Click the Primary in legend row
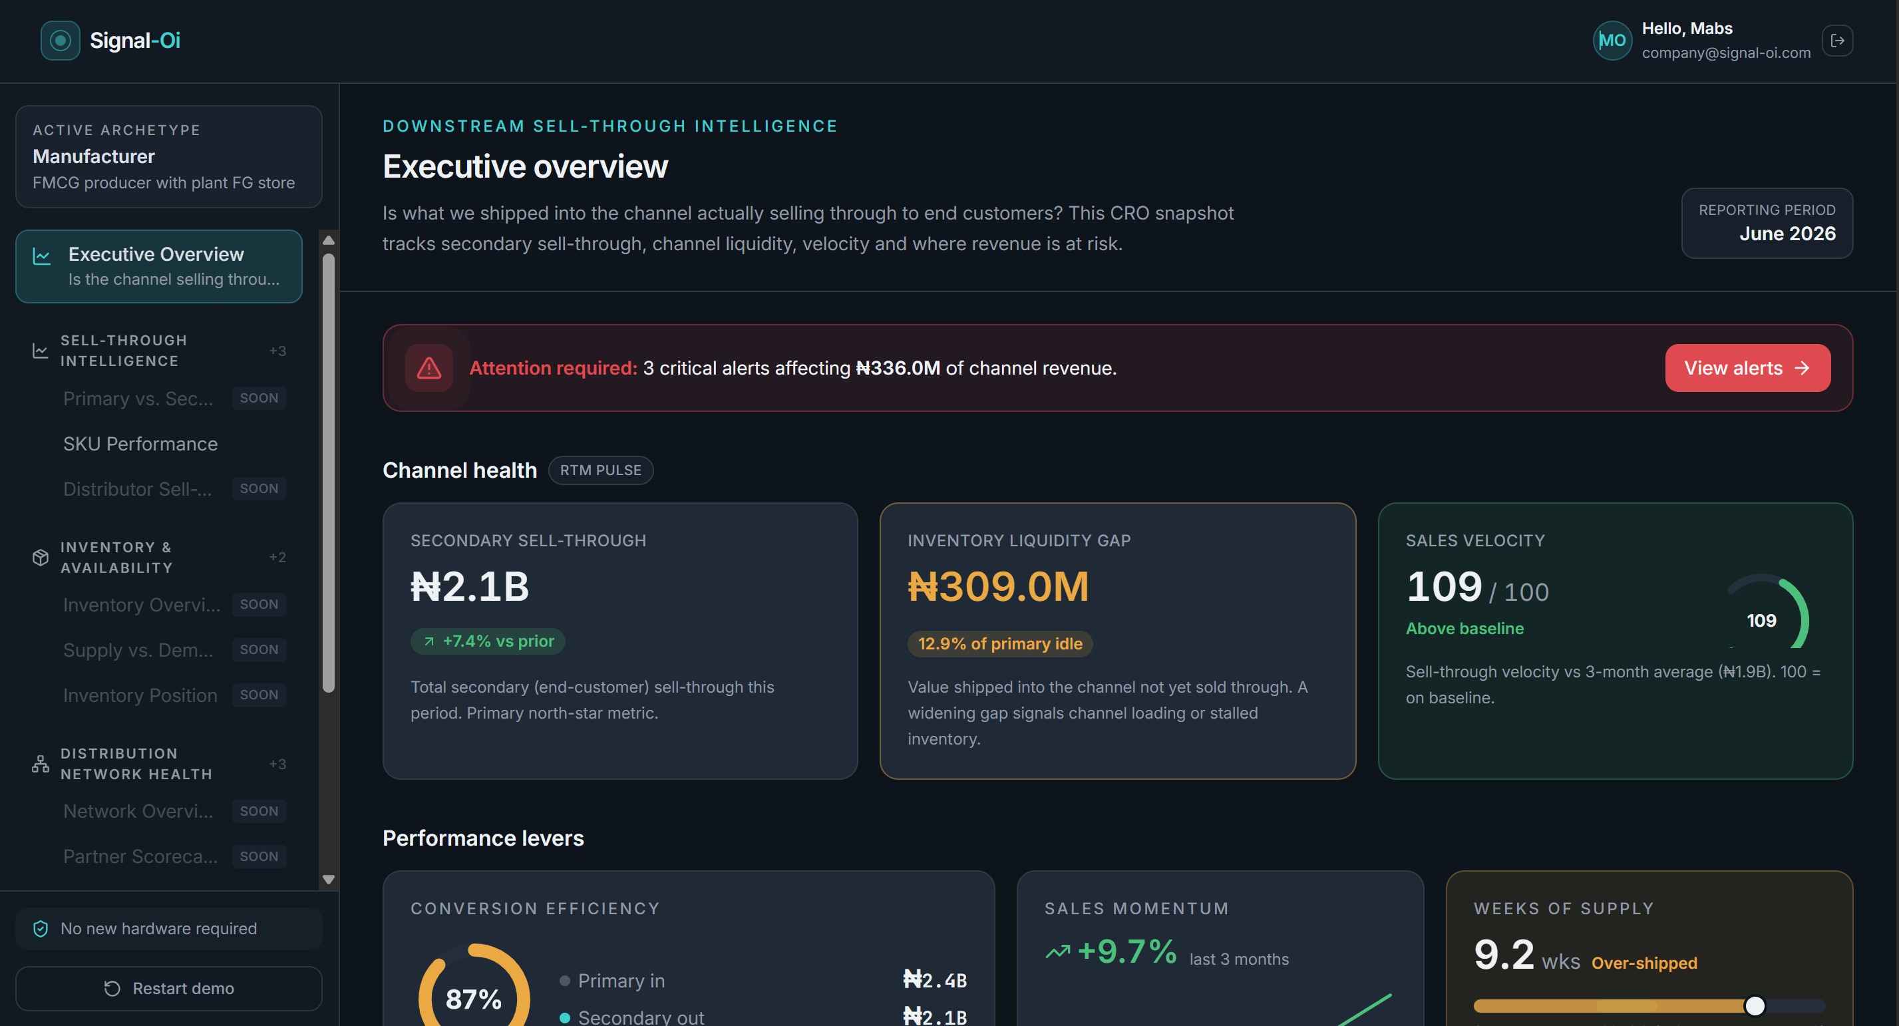 (x=763, y=980)
